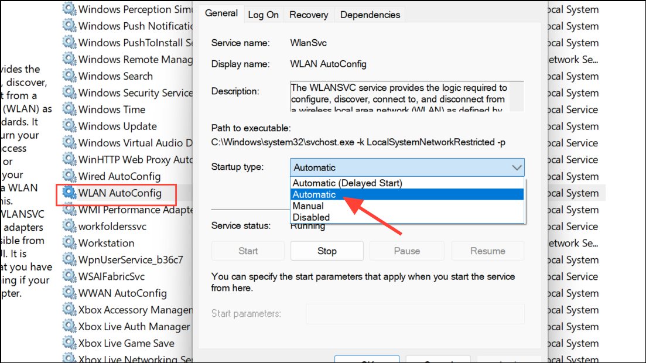Select the WpnUserService_b36c7 service name
Screen dimensions: 646x363
point(131,260)
